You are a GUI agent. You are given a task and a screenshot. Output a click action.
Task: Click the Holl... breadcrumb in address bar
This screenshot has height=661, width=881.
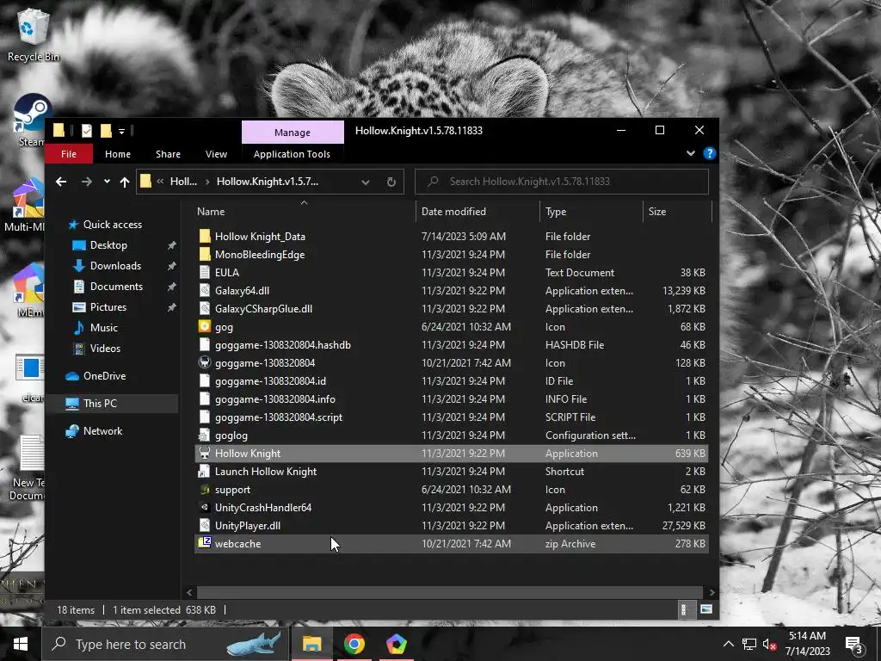coord(184,182)
